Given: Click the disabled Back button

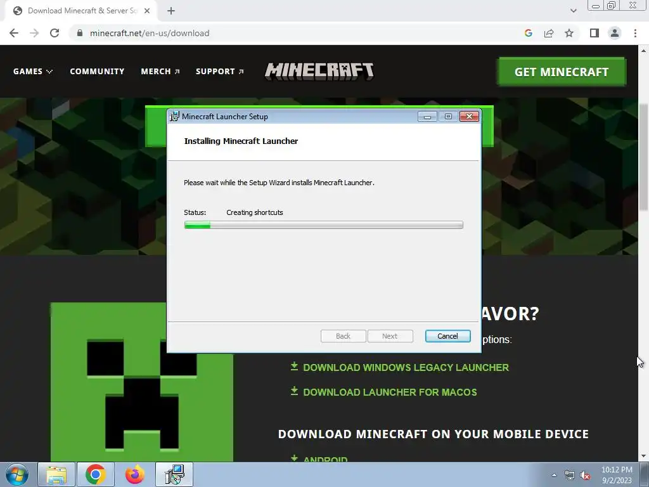Looking at the screenshot, I should [343, 336].
